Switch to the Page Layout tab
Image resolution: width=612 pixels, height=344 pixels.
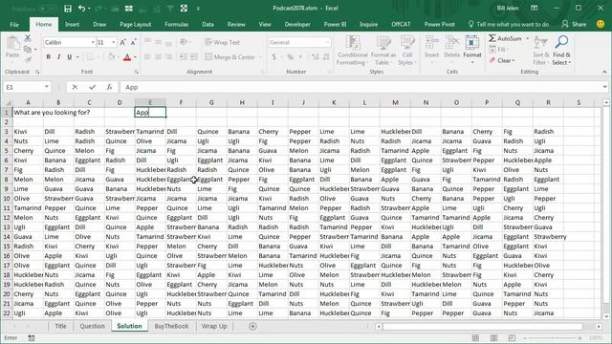(136, 24)
